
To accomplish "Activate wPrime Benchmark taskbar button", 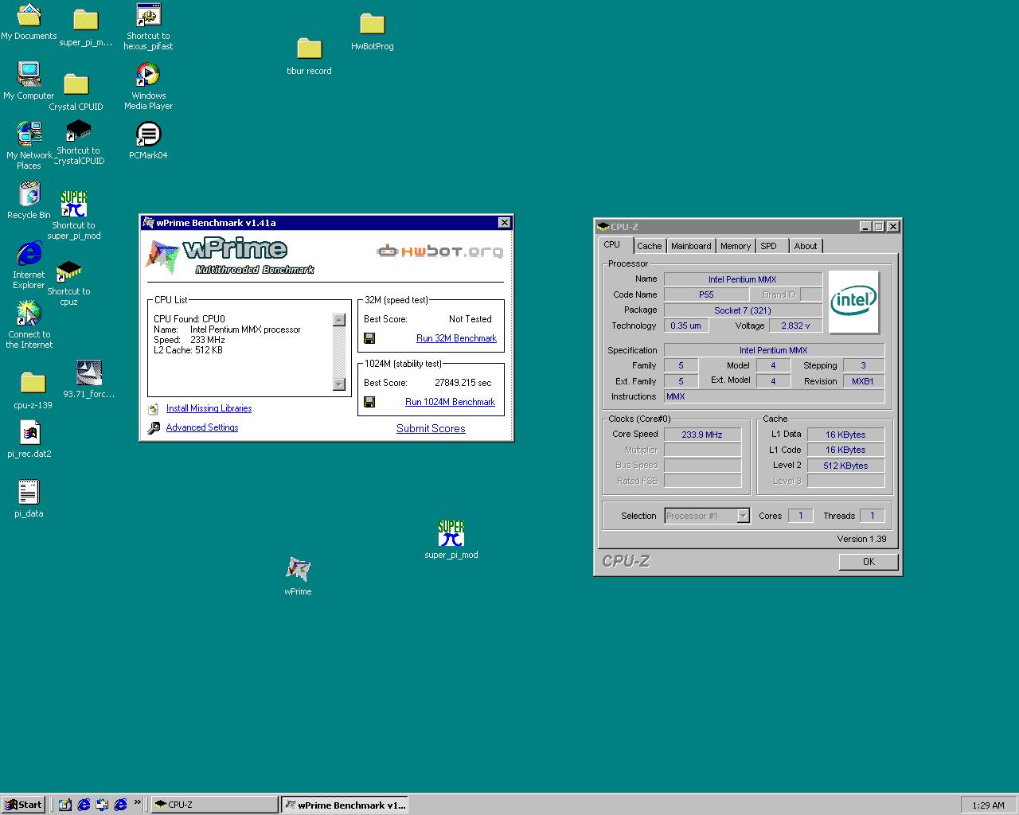I will (x=346, y=805).
